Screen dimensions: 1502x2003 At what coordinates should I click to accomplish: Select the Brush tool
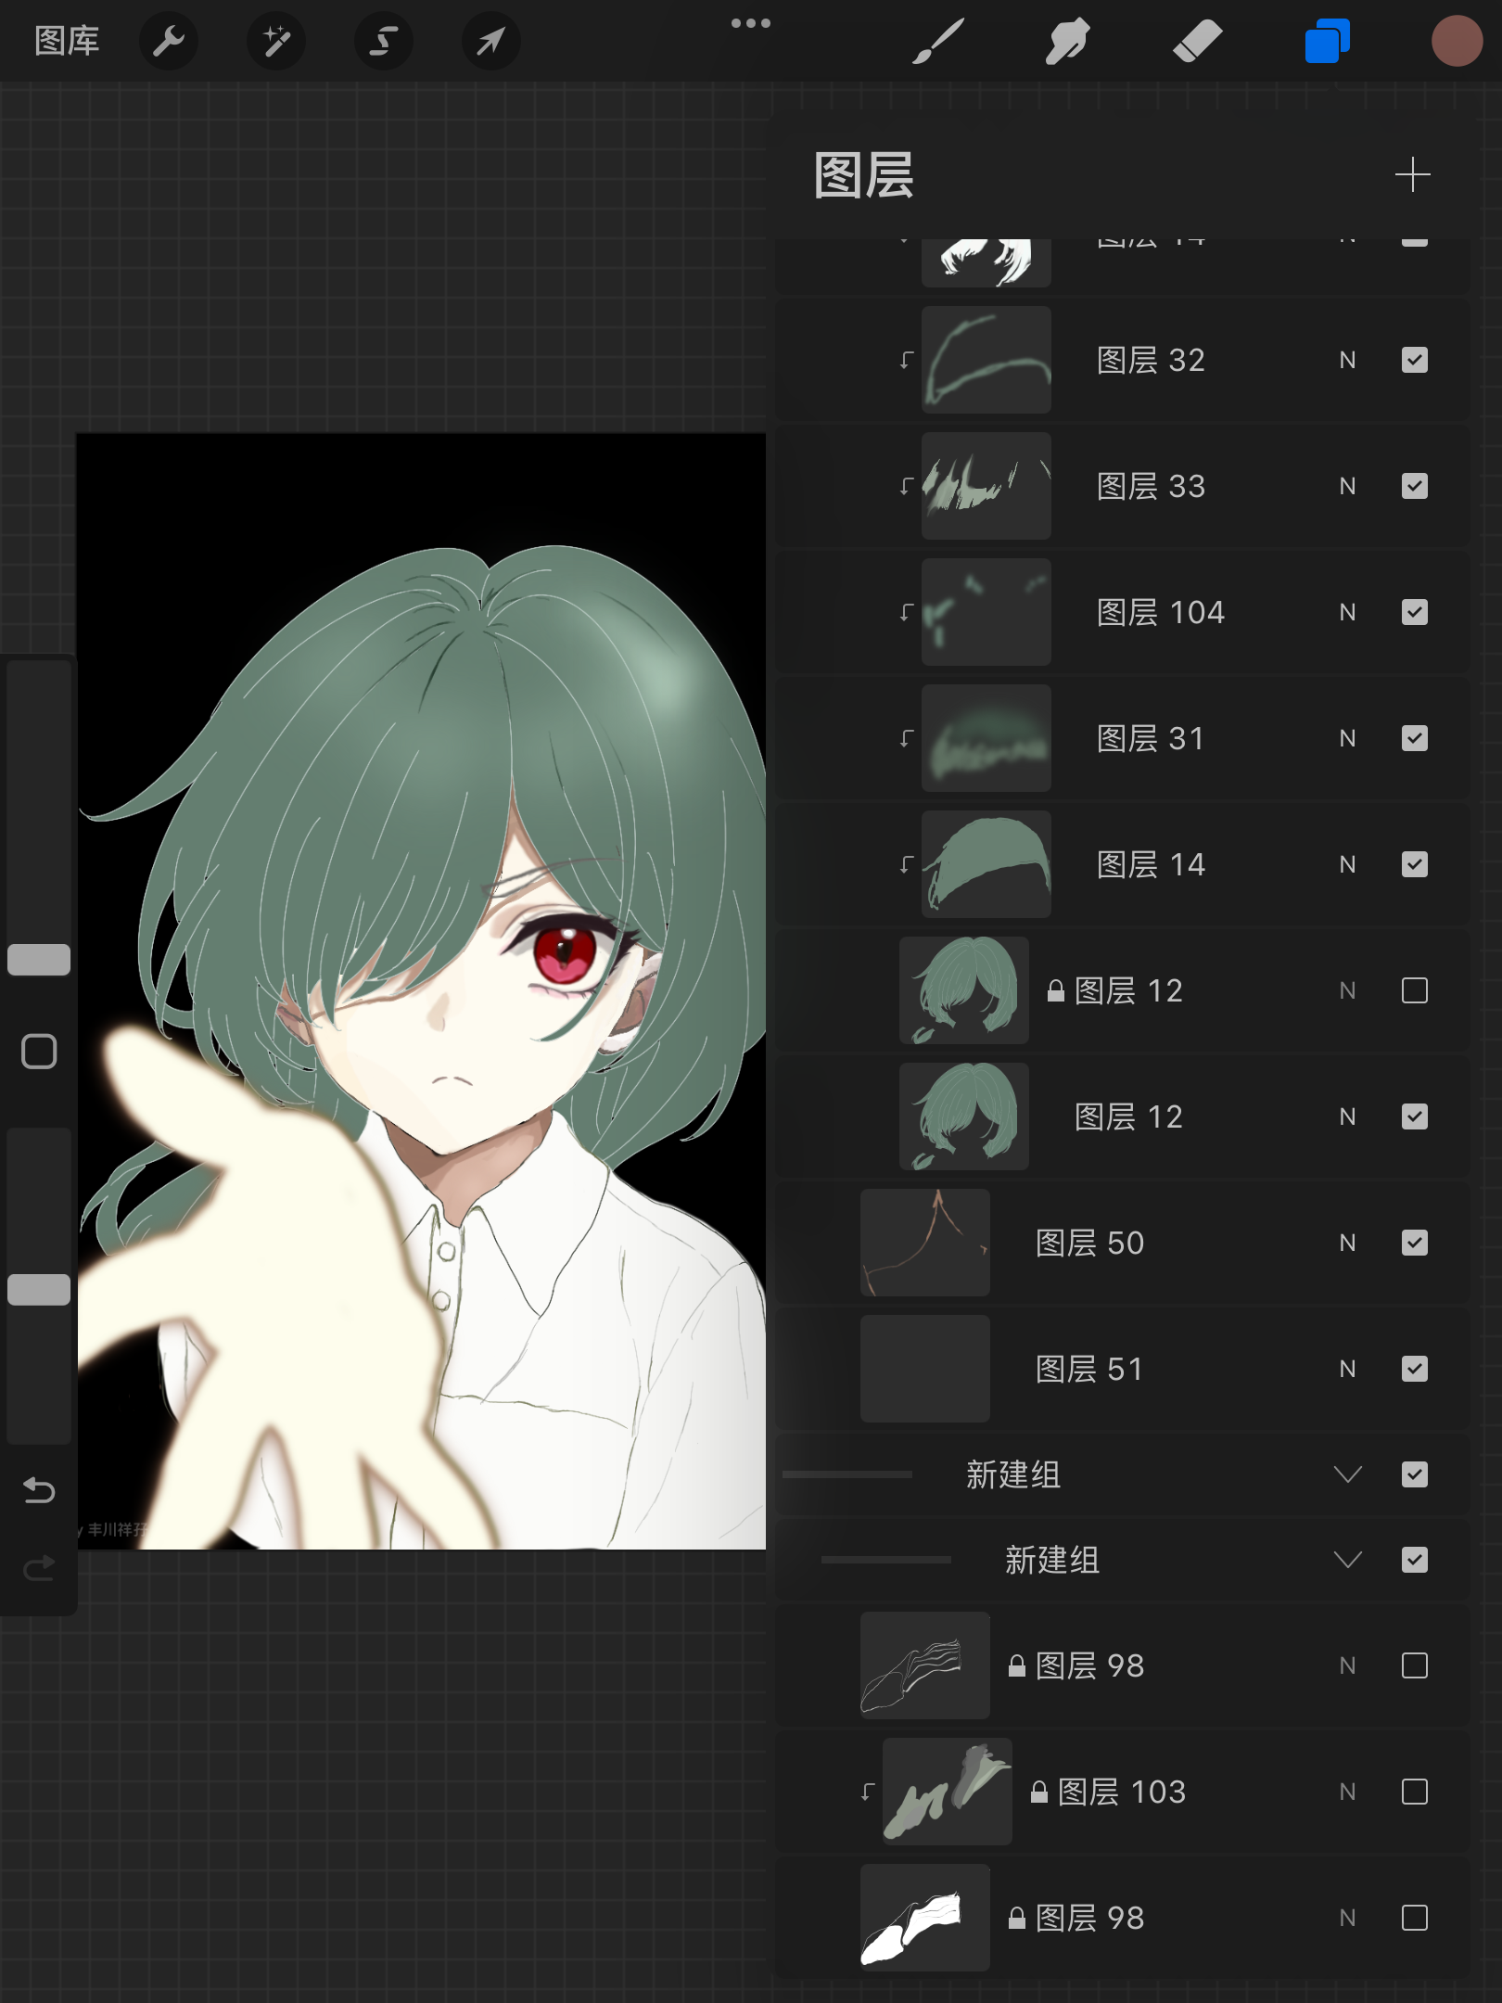pyautogui.click(x=938, y=42)
